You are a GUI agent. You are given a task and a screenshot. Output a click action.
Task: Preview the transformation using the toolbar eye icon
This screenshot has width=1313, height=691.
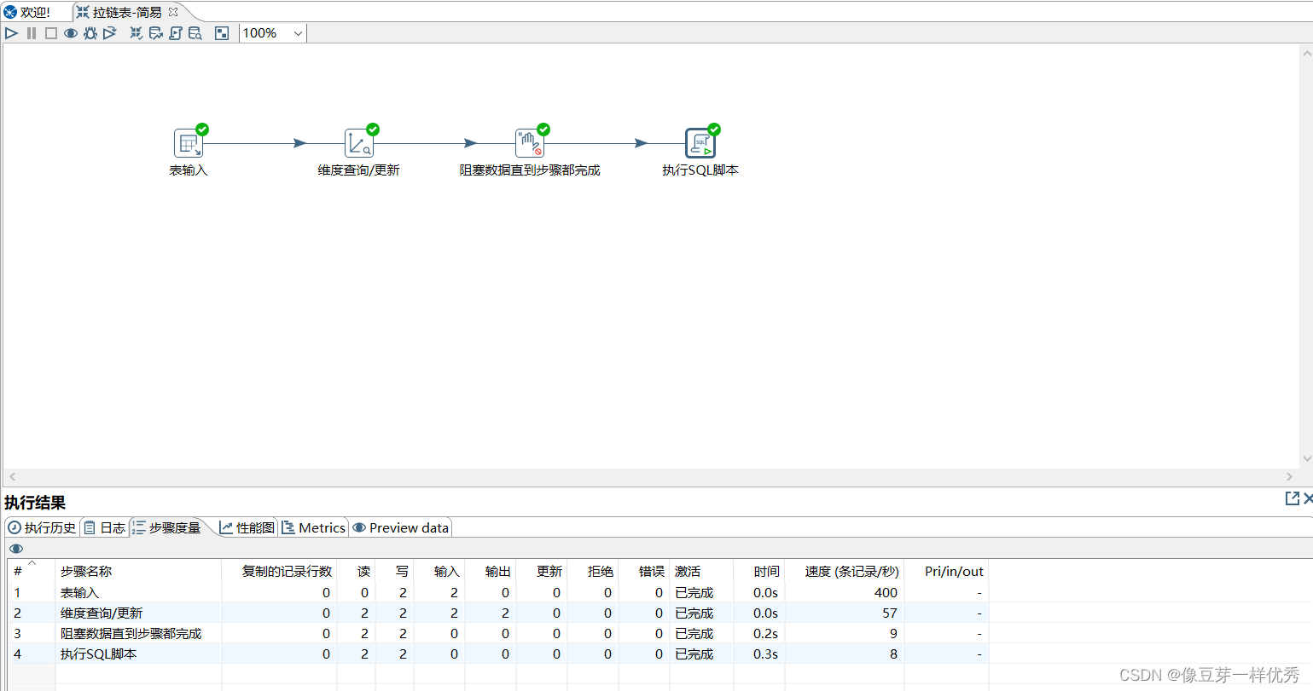point(71,33)
